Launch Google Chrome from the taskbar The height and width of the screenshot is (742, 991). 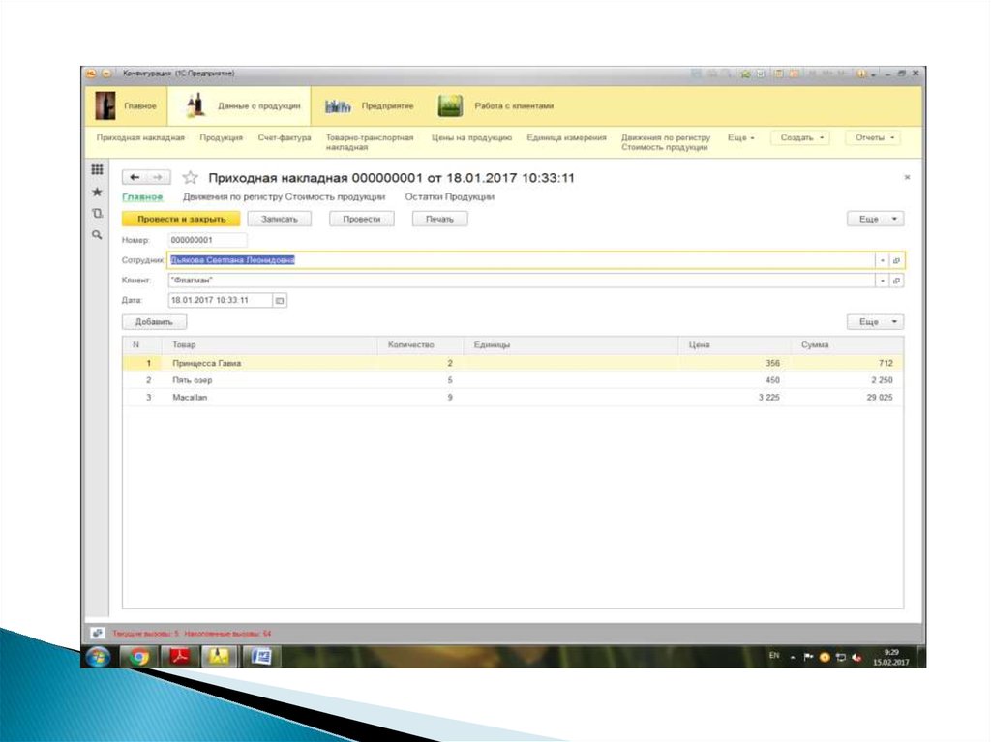tap(139, 657)
